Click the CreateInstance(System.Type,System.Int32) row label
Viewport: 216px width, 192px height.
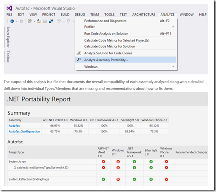41,168
